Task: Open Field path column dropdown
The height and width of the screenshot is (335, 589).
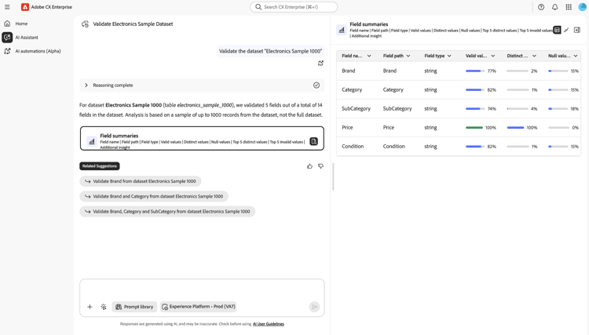Action: pyautogui.click(x=408, y=56)
